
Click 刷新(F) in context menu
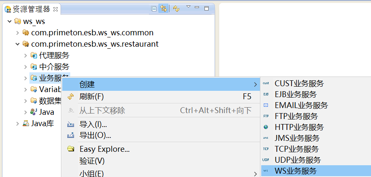coord(91,97)
